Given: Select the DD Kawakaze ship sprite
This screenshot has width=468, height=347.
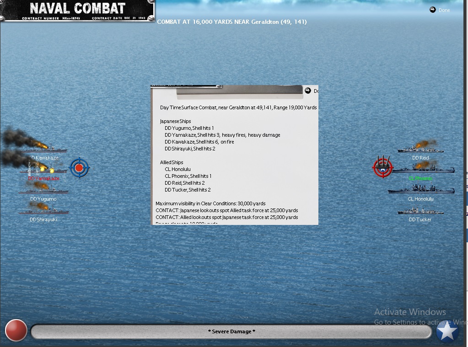Looking at the screenshot, I should tap(44, 148).
